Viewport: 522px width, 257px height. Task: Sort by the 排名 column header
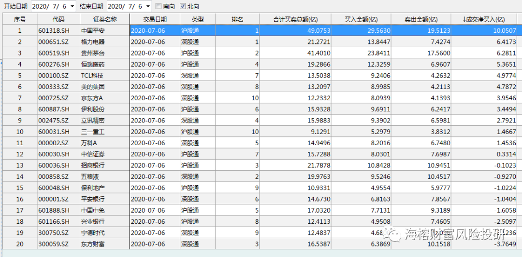tap(237, 19)
